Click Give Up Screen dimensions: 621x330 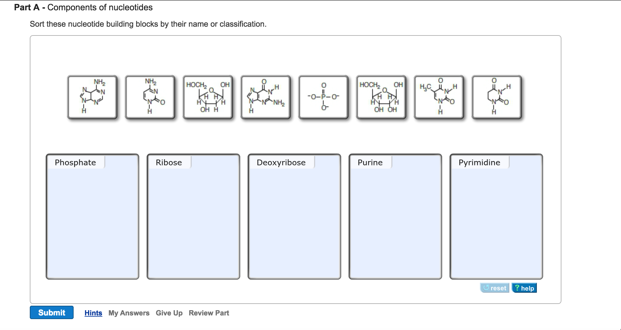tap(169, 313)
